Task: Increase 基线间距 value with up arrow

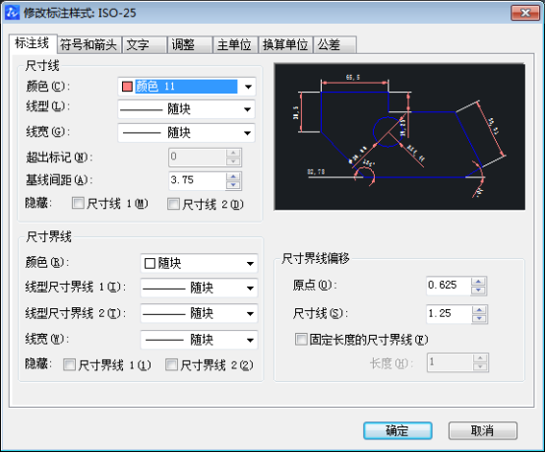Action: click(233, 176)
